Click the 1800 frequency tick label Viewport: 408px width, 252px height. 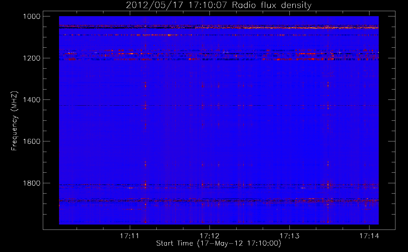tap(32, 183)
